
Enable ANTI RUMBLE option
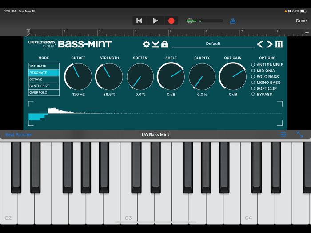coord(267,65)
